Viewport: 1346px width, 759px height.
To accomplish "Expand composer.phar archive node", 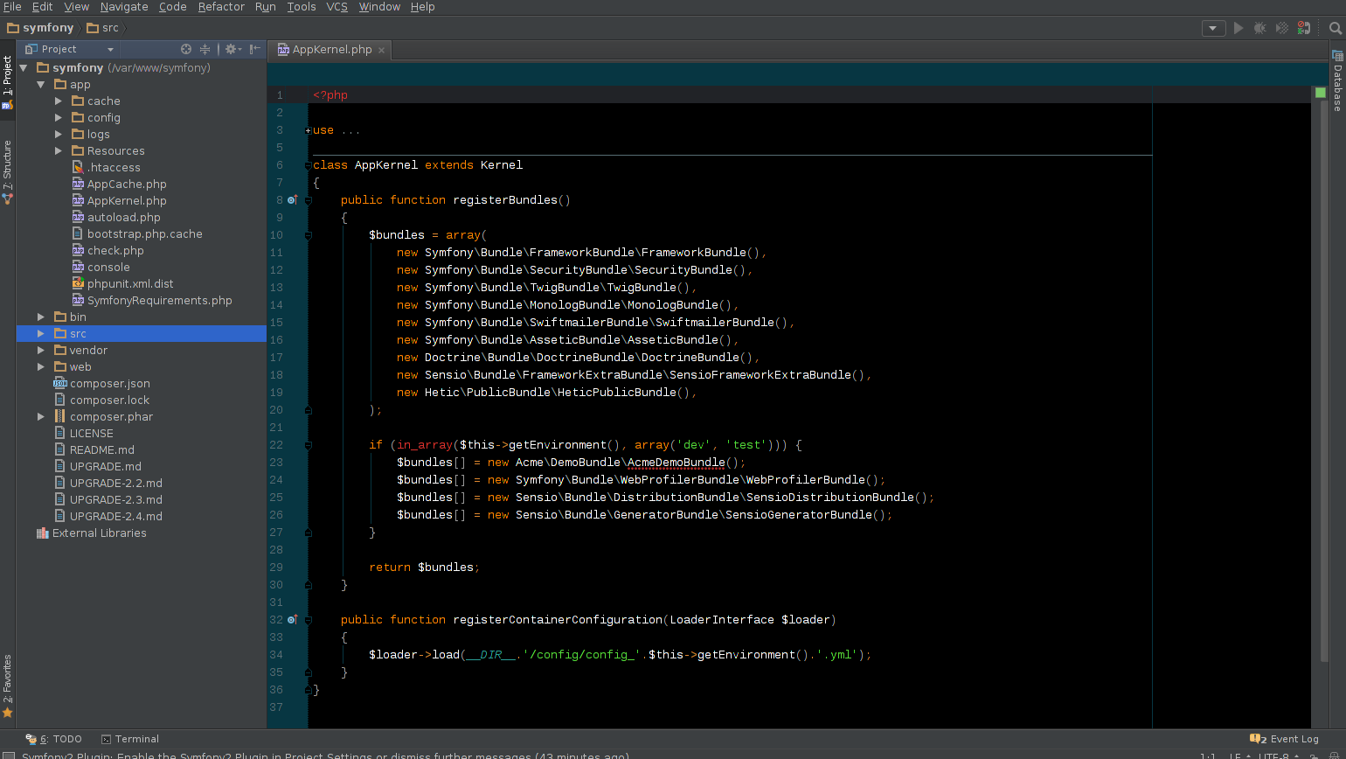I will 41,416.
